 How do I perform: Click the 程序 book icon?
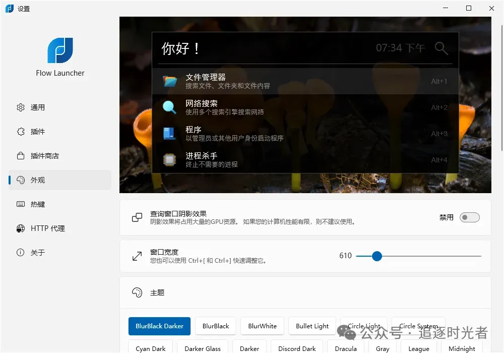click(169, 134)
